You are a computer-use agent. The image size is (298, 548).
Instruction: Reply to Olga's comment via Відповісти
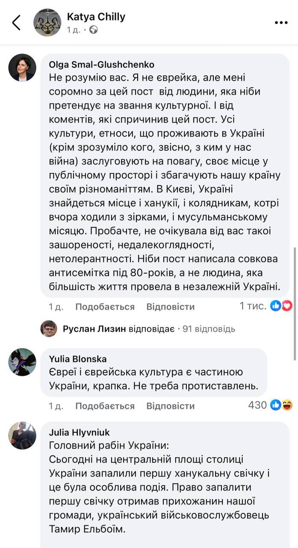click(170, 307)
